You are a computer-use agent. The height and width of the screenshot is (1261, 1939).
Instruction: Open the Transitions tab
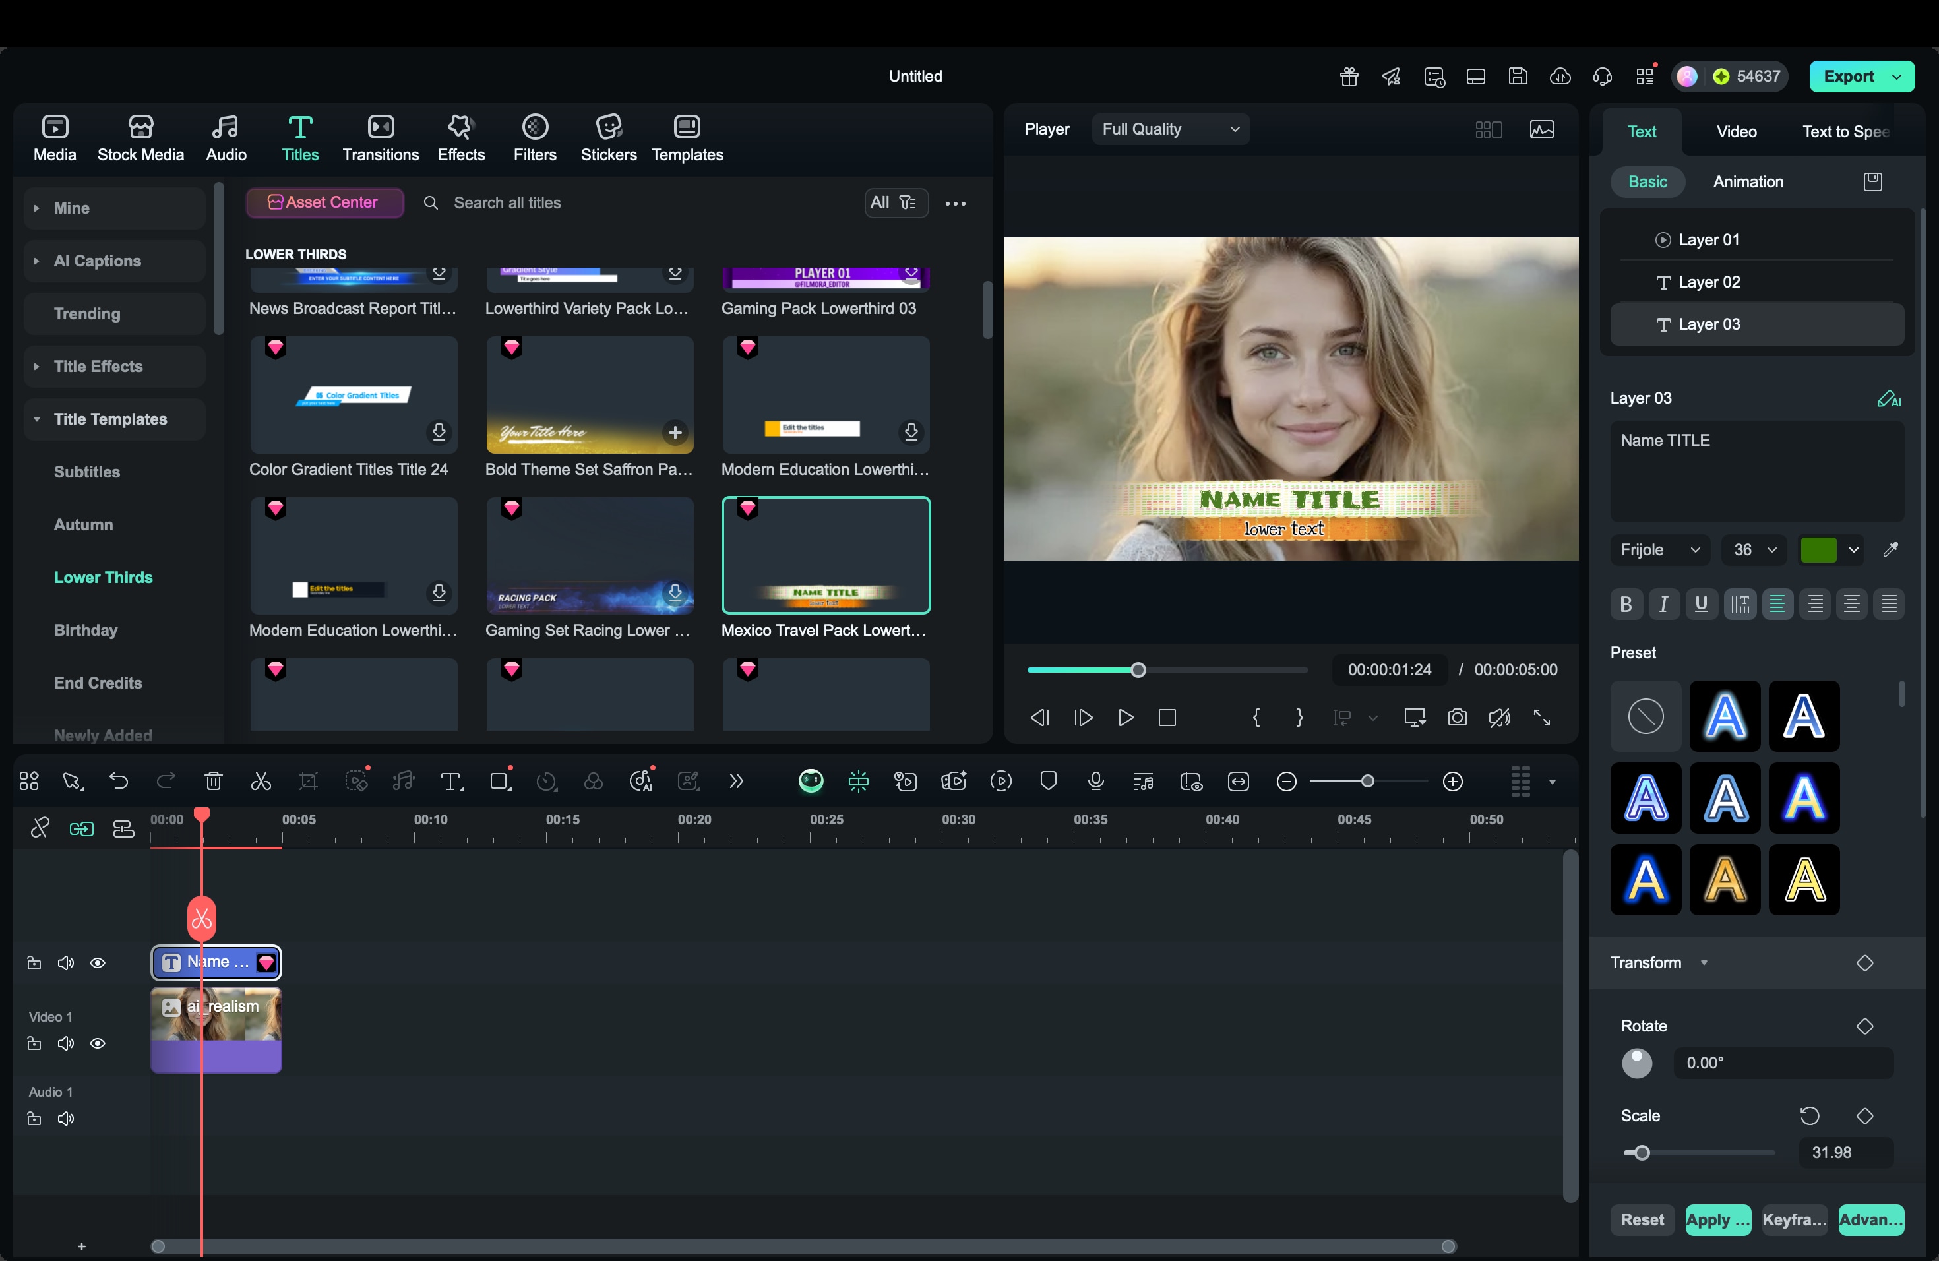pos(381,138)
